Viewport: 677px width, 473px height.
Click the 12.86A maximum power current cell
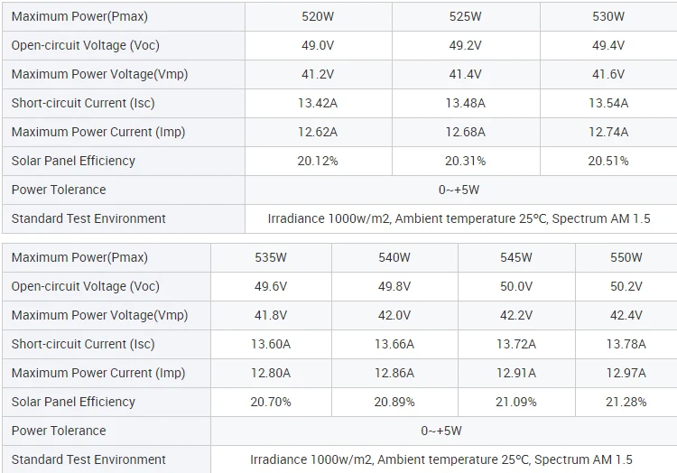coord(394,373)
